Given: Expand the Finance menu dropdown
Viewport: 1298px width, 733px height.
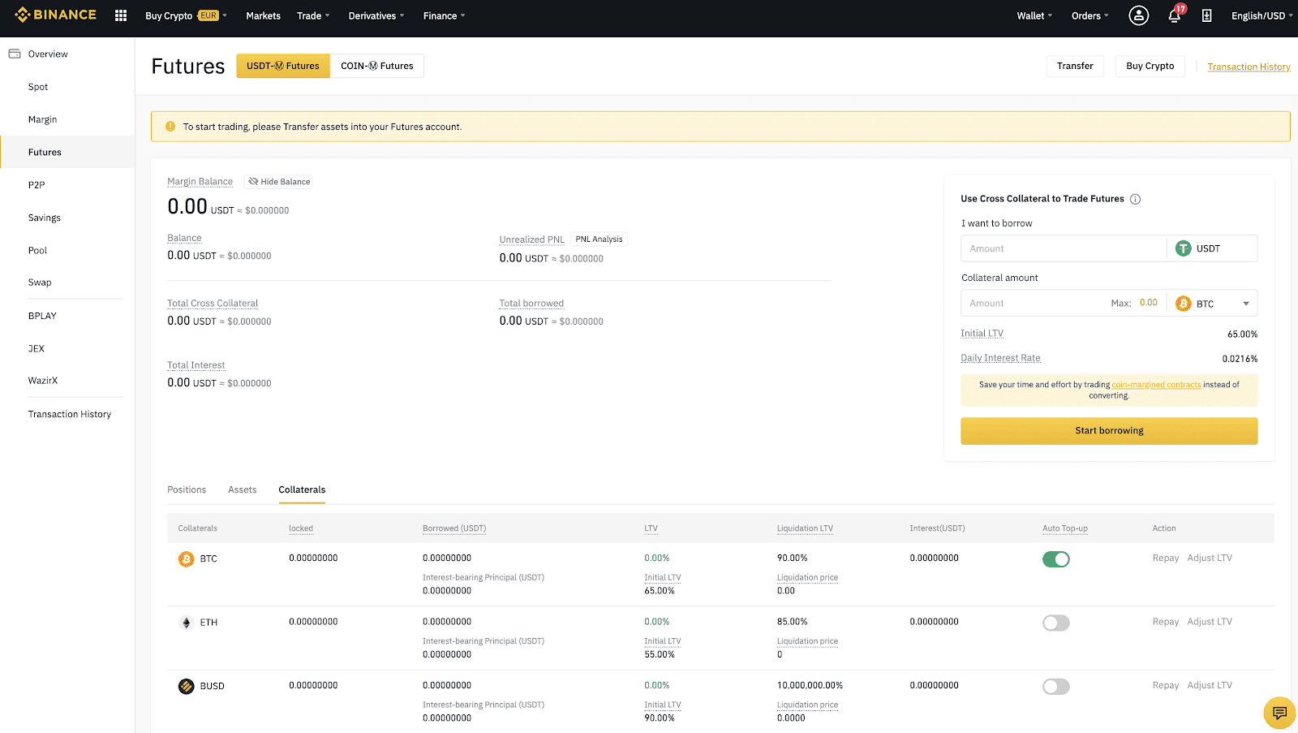Looking at the screenshot, I should point(445,15).
